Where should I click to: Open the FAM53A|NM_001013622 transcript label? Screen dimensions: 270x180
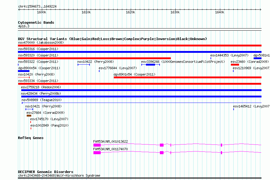(110, 141)
